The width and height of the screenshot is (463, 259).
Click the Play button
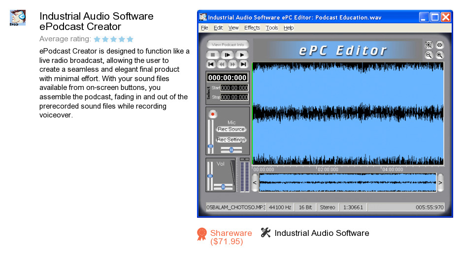242,55
